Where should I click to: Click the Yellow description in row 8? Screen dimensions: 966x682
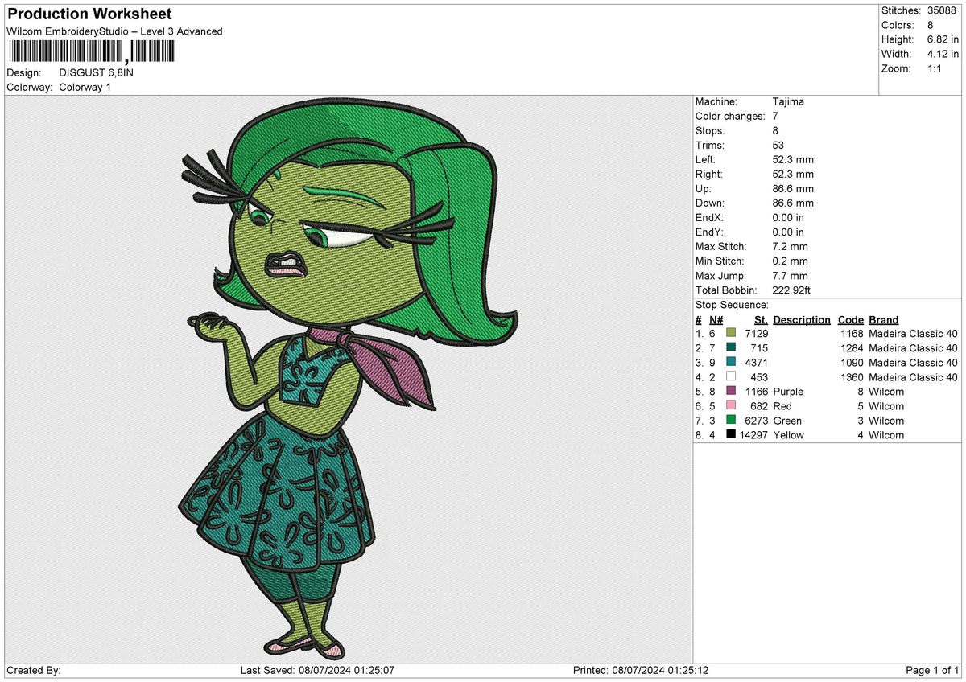click(x=789, y=435)
